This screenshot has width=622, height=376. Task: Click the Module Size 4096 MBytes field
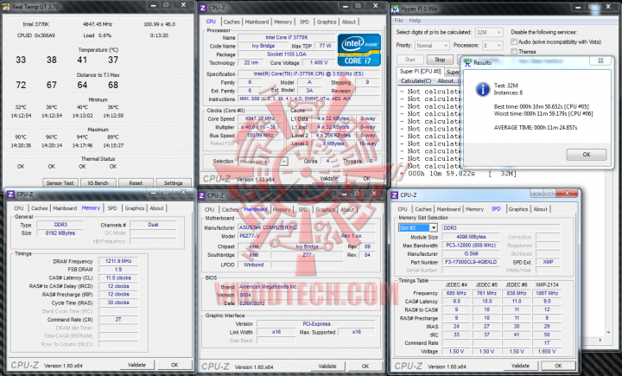[471, 237]
